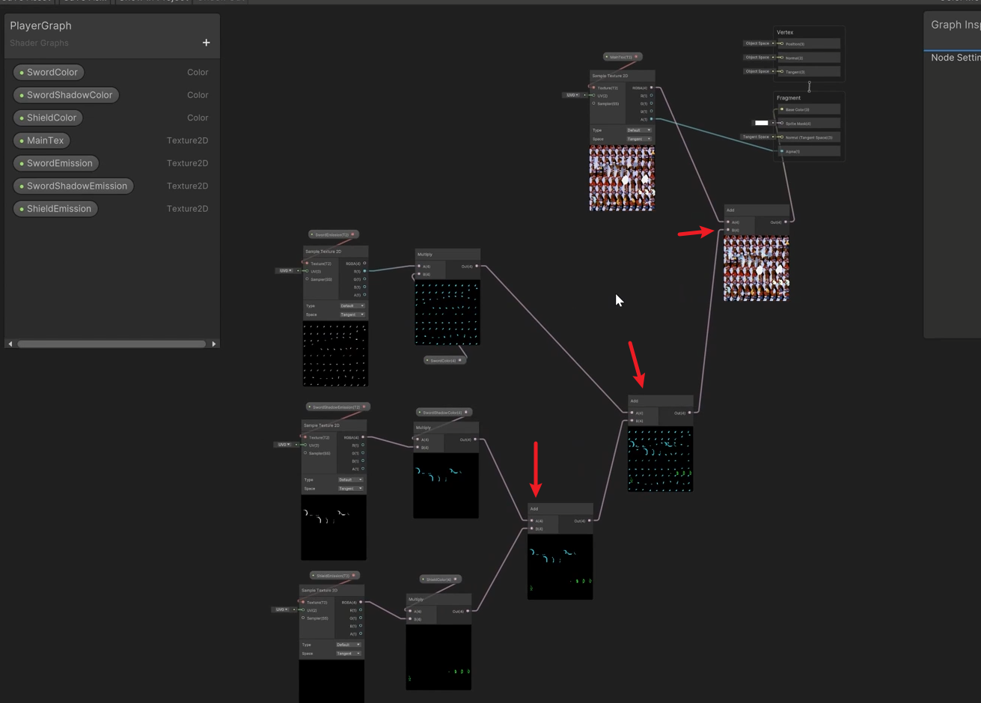Viewport: 981px width, 703px height.
Task: Select ShieldEmission(T2) property node in graph
Action: pyautogui.click(x=335, y=576)
